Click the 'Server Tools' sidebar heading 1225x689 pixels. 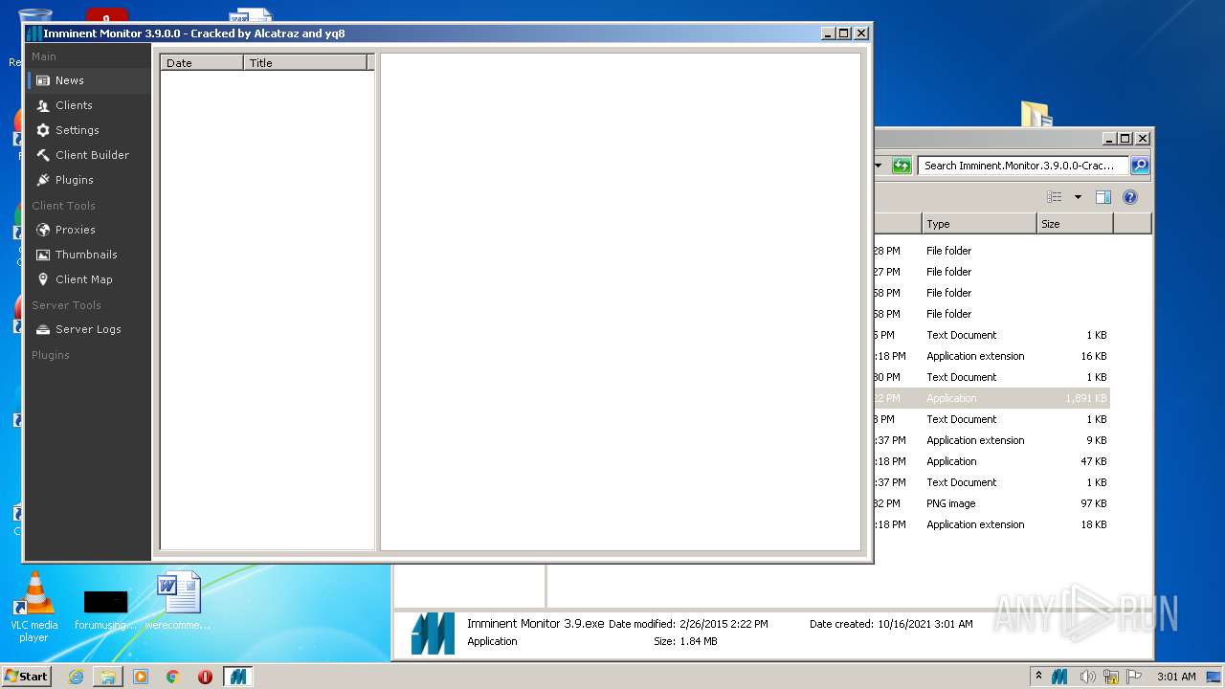pos(66,305)
